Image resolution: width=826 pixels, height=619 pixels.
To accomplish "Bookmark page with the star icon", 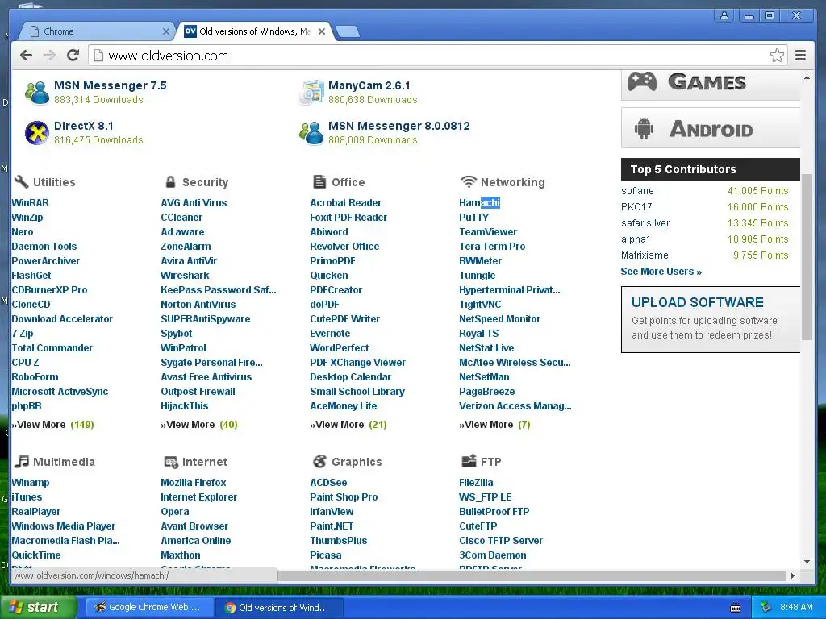I will tap(777, 56).
